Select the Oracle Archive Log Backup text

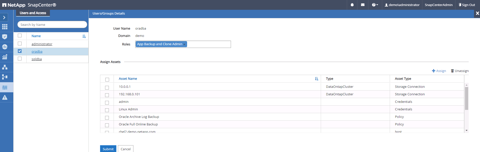pyautogui.click(x=139, y=117)
